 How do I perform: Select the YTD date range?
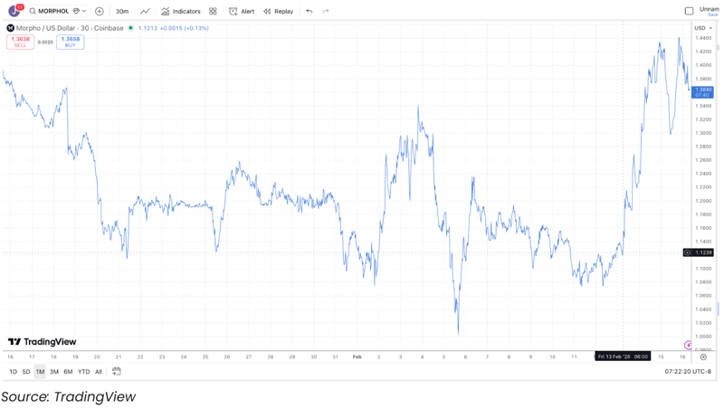coord(83,372)
